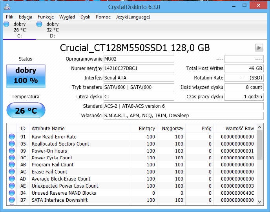This screenshot has height=212, width=270.
Task: Click the power-on count value 8 count
Action: 244,87
